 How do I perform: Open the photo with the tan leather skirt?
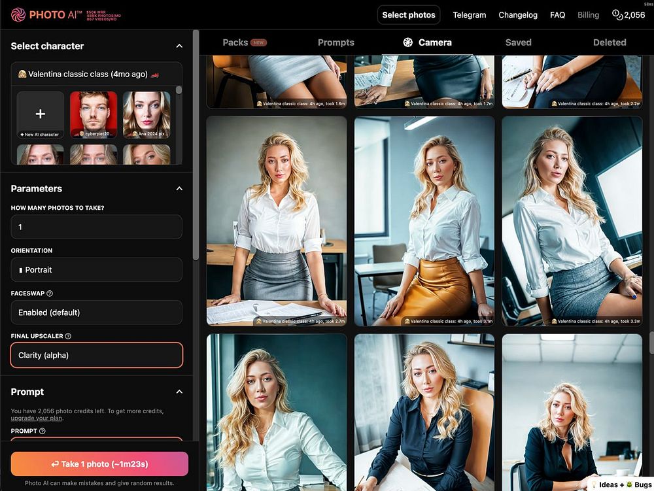click(424, 221)
